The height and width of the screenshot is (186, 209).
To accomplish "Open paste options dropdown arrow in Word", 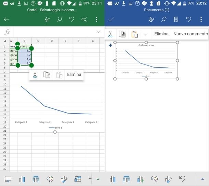I will pyautogui.click(x=146, y=35).
